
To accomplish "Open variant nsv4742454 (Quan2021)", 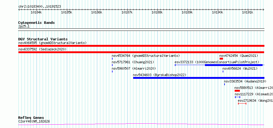I will pos(239,56).
